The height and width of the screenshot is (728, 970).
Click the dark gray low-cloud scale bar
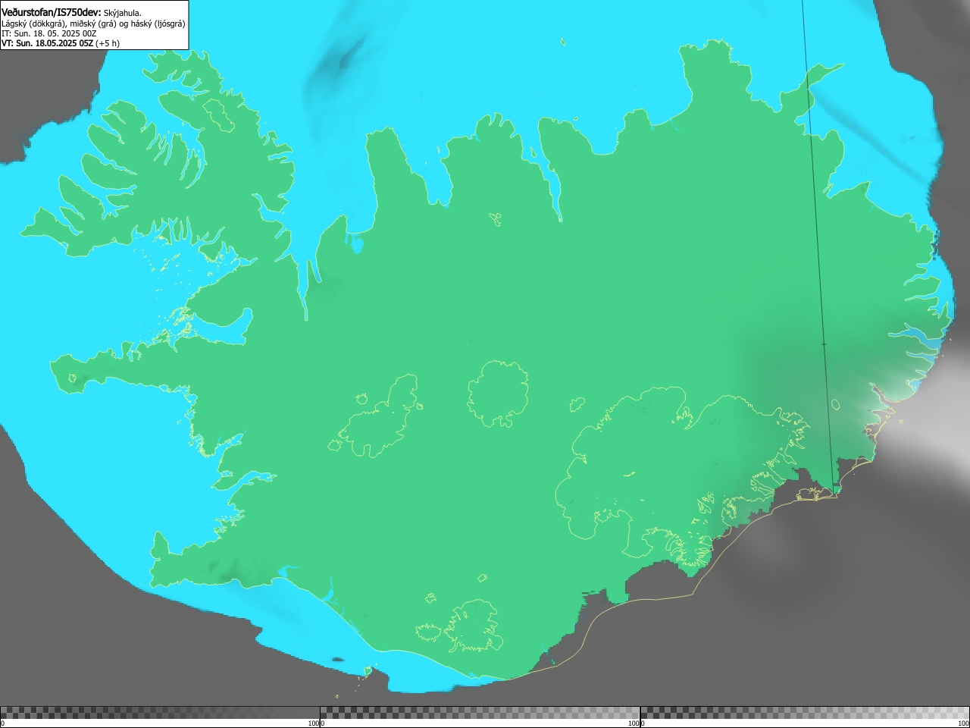(160, 713)
